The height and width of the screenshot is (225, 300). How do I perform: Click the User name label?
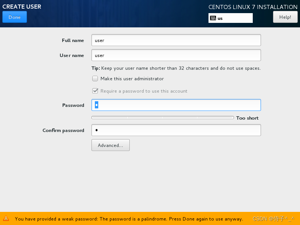pos(72,55)
